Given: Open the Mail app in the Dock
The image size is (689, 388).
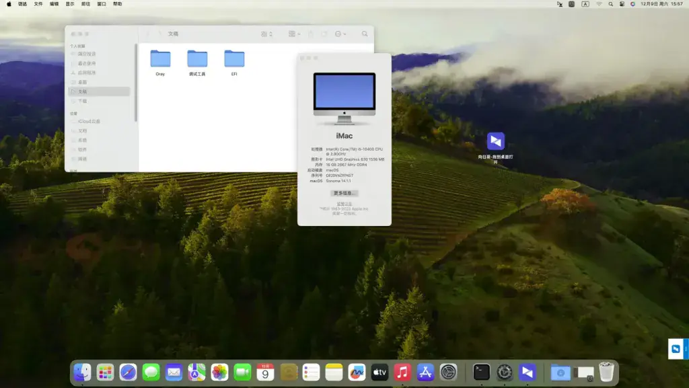Looking at the screenshot, I should (x=174, y=373).
